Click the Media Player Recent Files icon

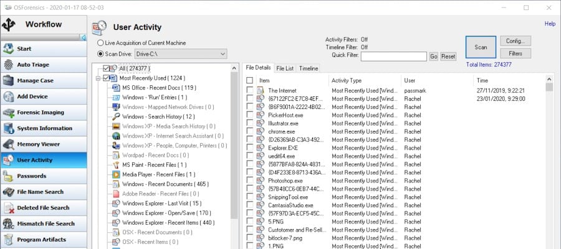(116, 174)
